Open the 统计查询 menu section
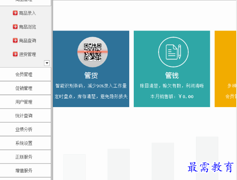 [25, 116]
